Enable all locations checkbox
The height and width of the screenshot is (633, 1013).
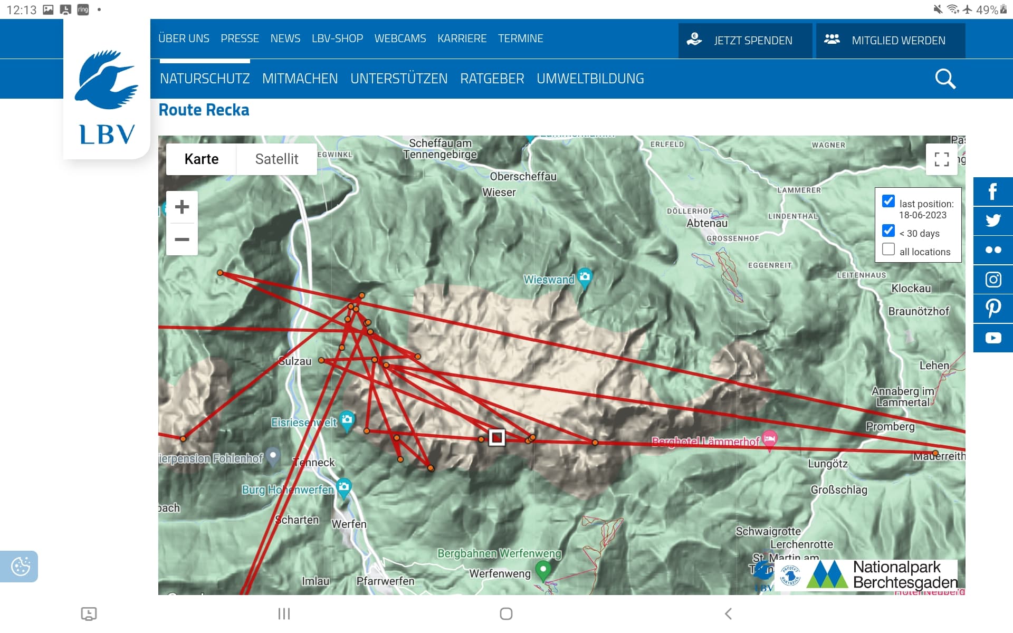888,249
